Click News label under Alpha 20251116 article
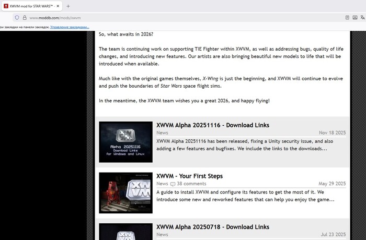Viewport: 366px width, 240px height. (x=162, y=133)
